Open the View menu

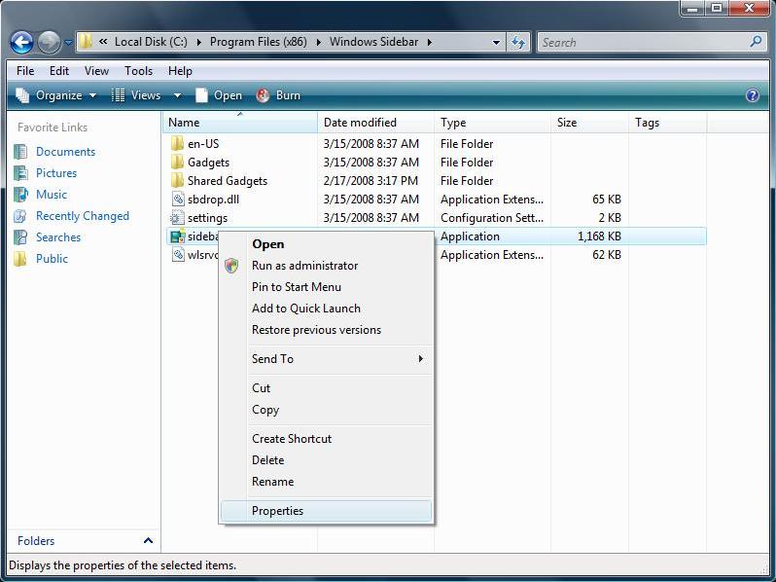pos(96,71)
